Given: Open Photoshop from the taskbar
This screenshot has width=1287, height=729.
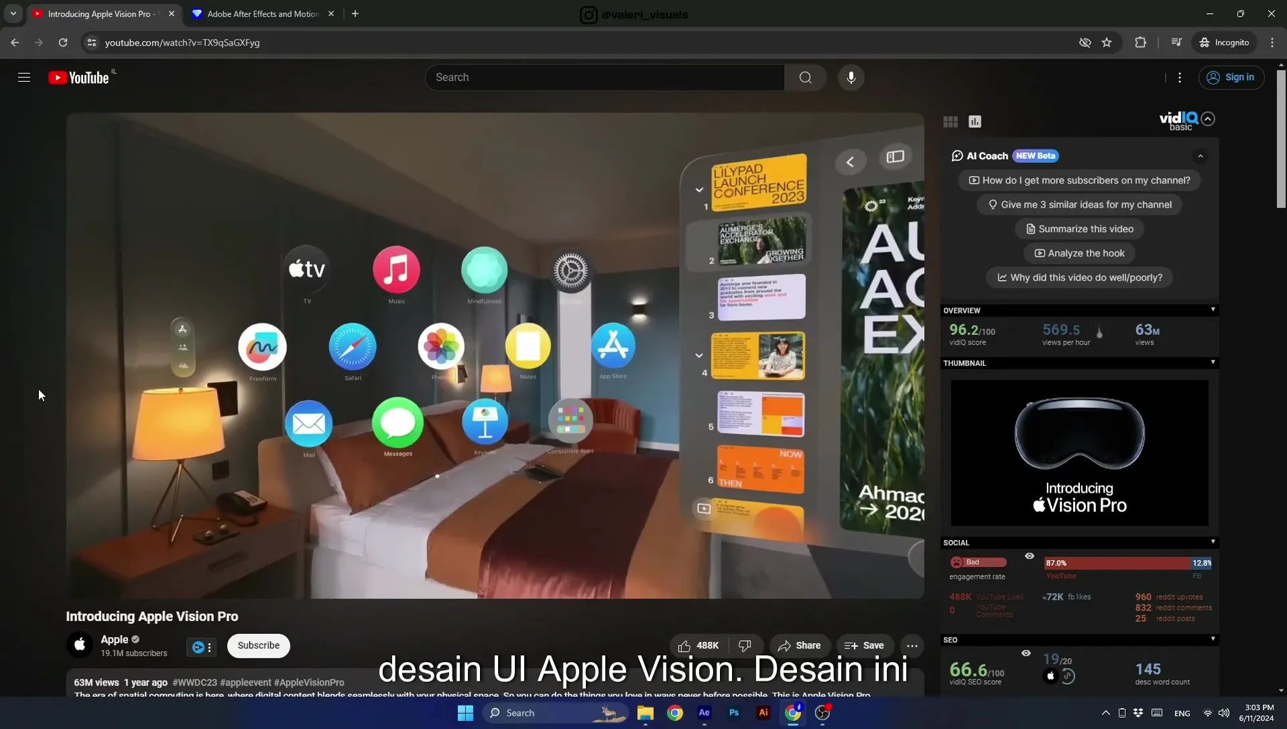Looking at the screenshot, I should pyautogui.click(x=734, y=713).
